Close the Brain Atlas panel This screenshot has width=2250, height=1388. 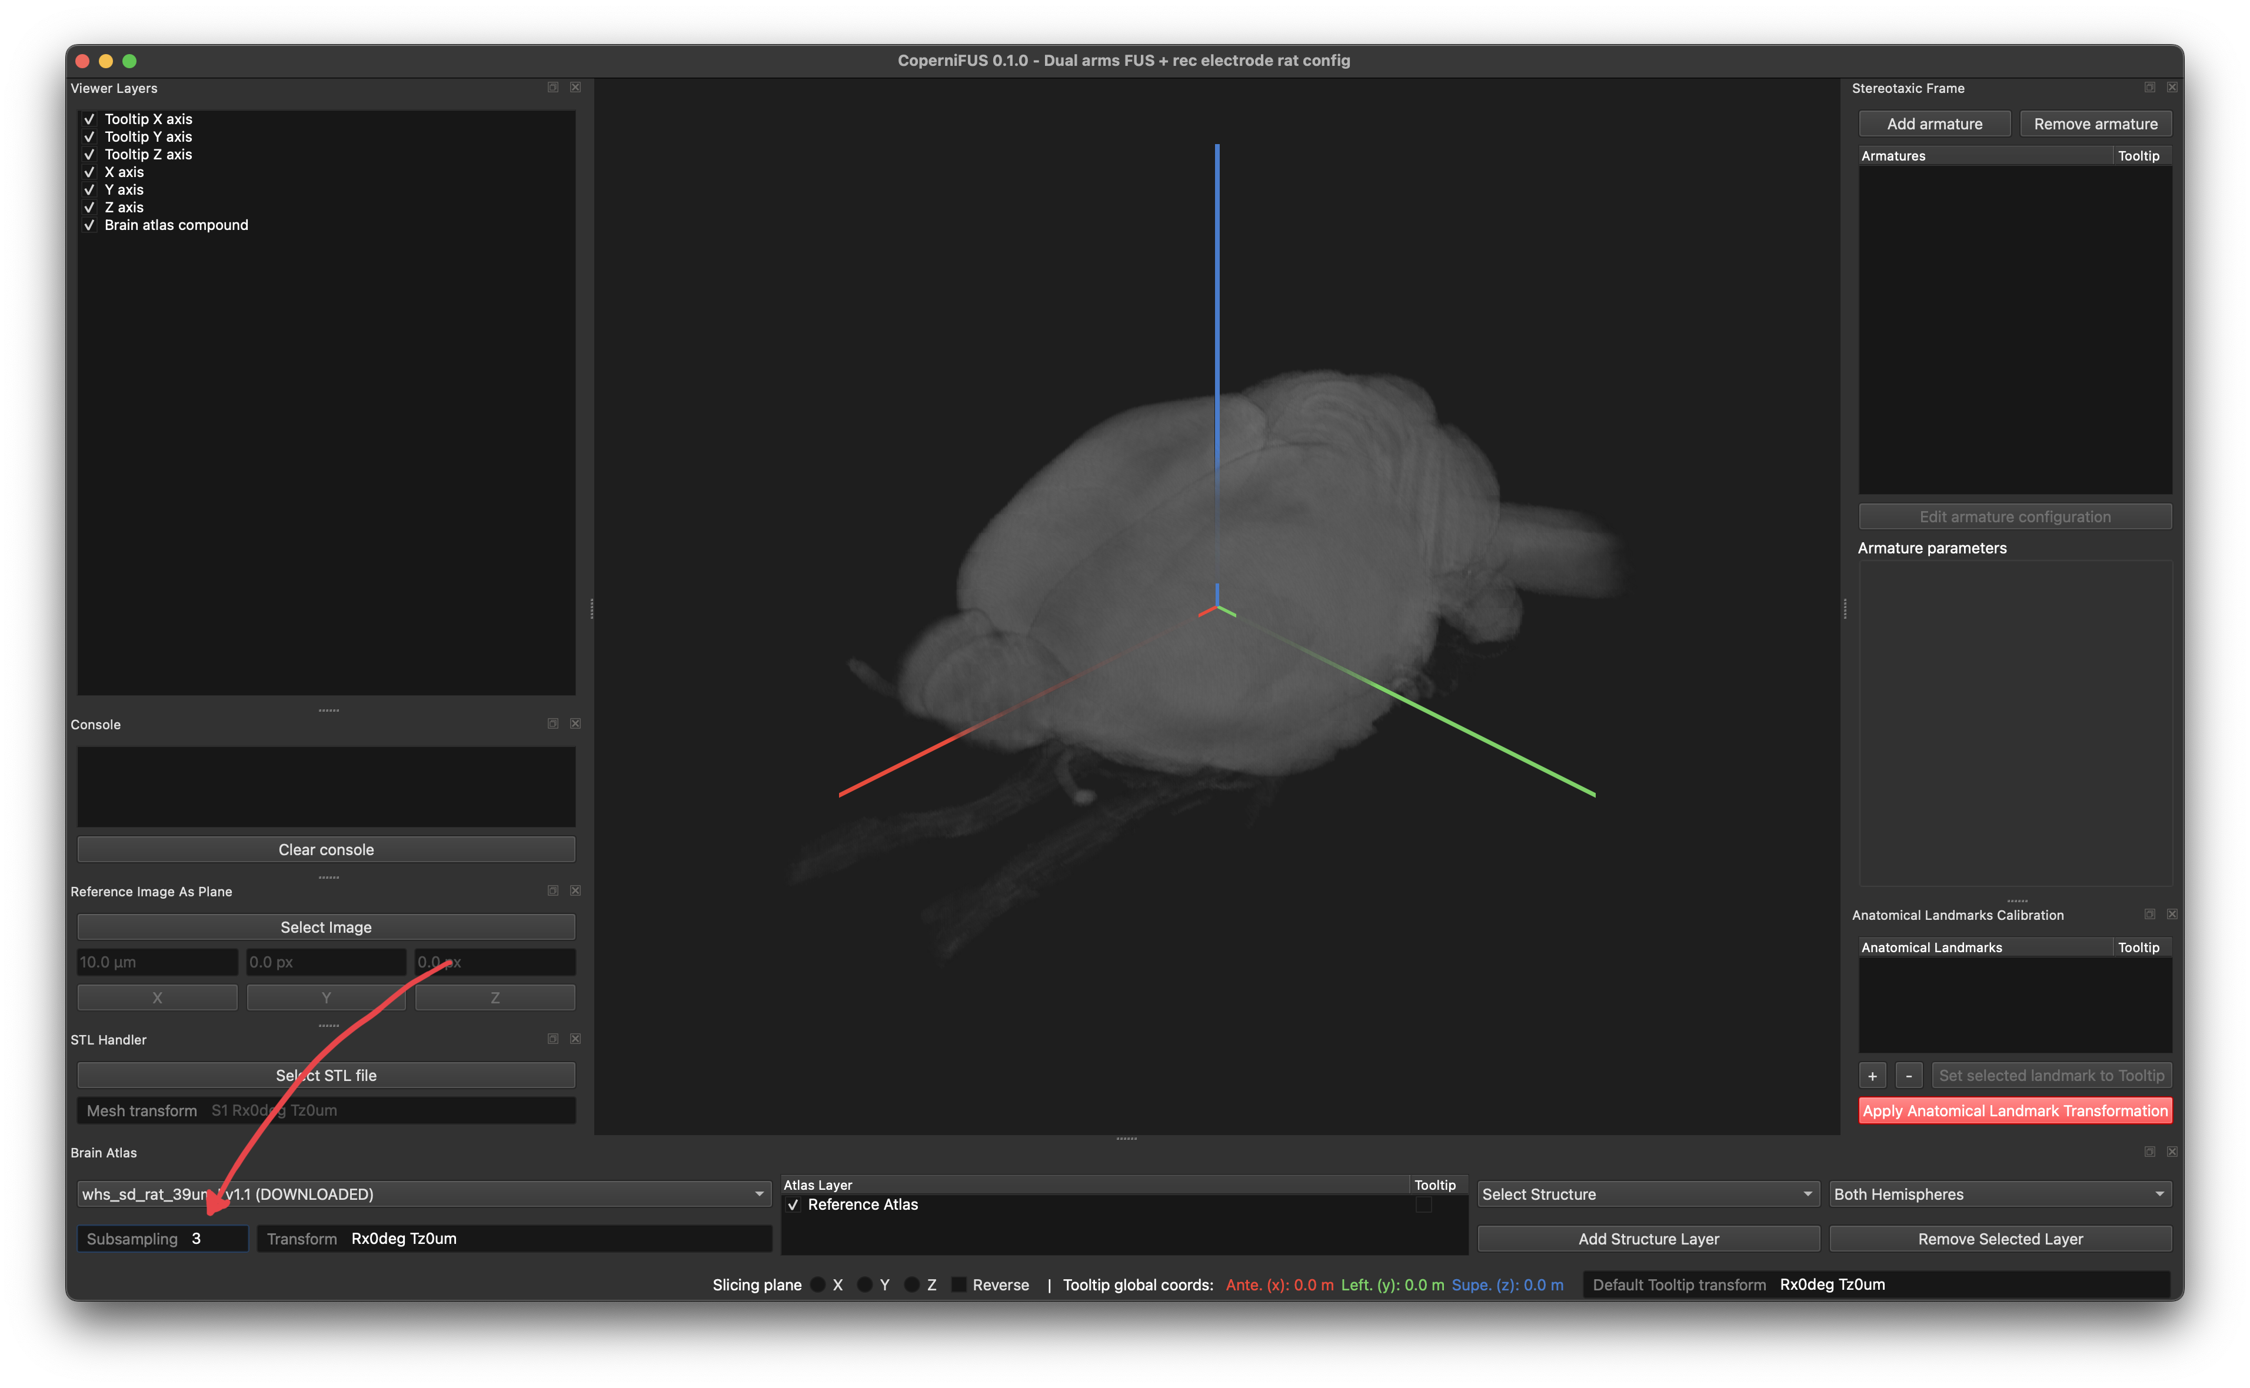click(2172, 1151)
